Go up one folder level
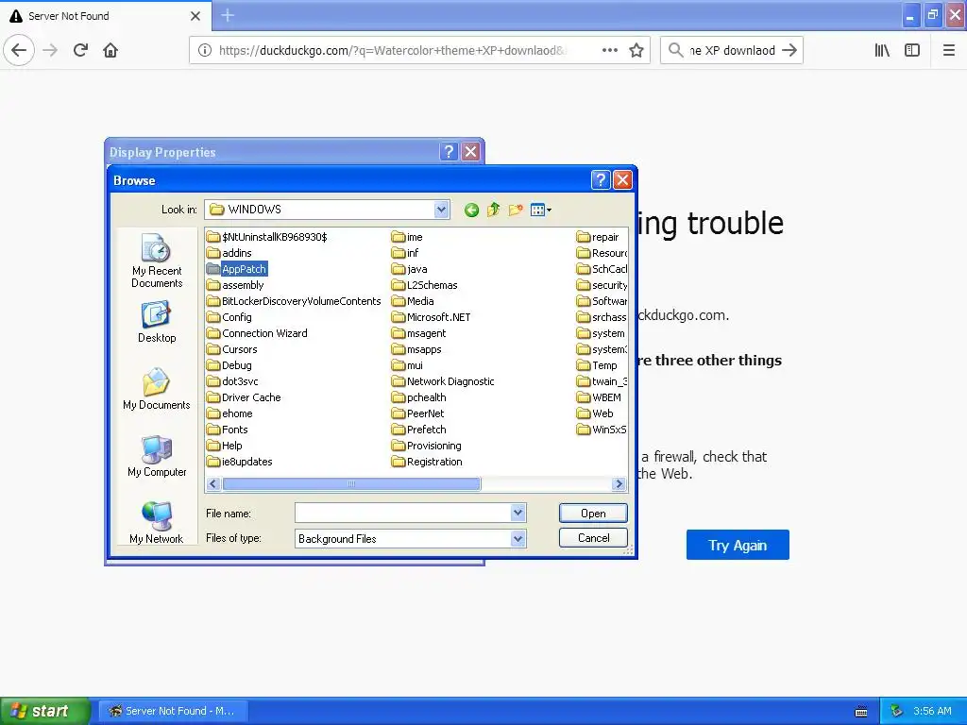 pyautogui.click(x=493, y=211)
